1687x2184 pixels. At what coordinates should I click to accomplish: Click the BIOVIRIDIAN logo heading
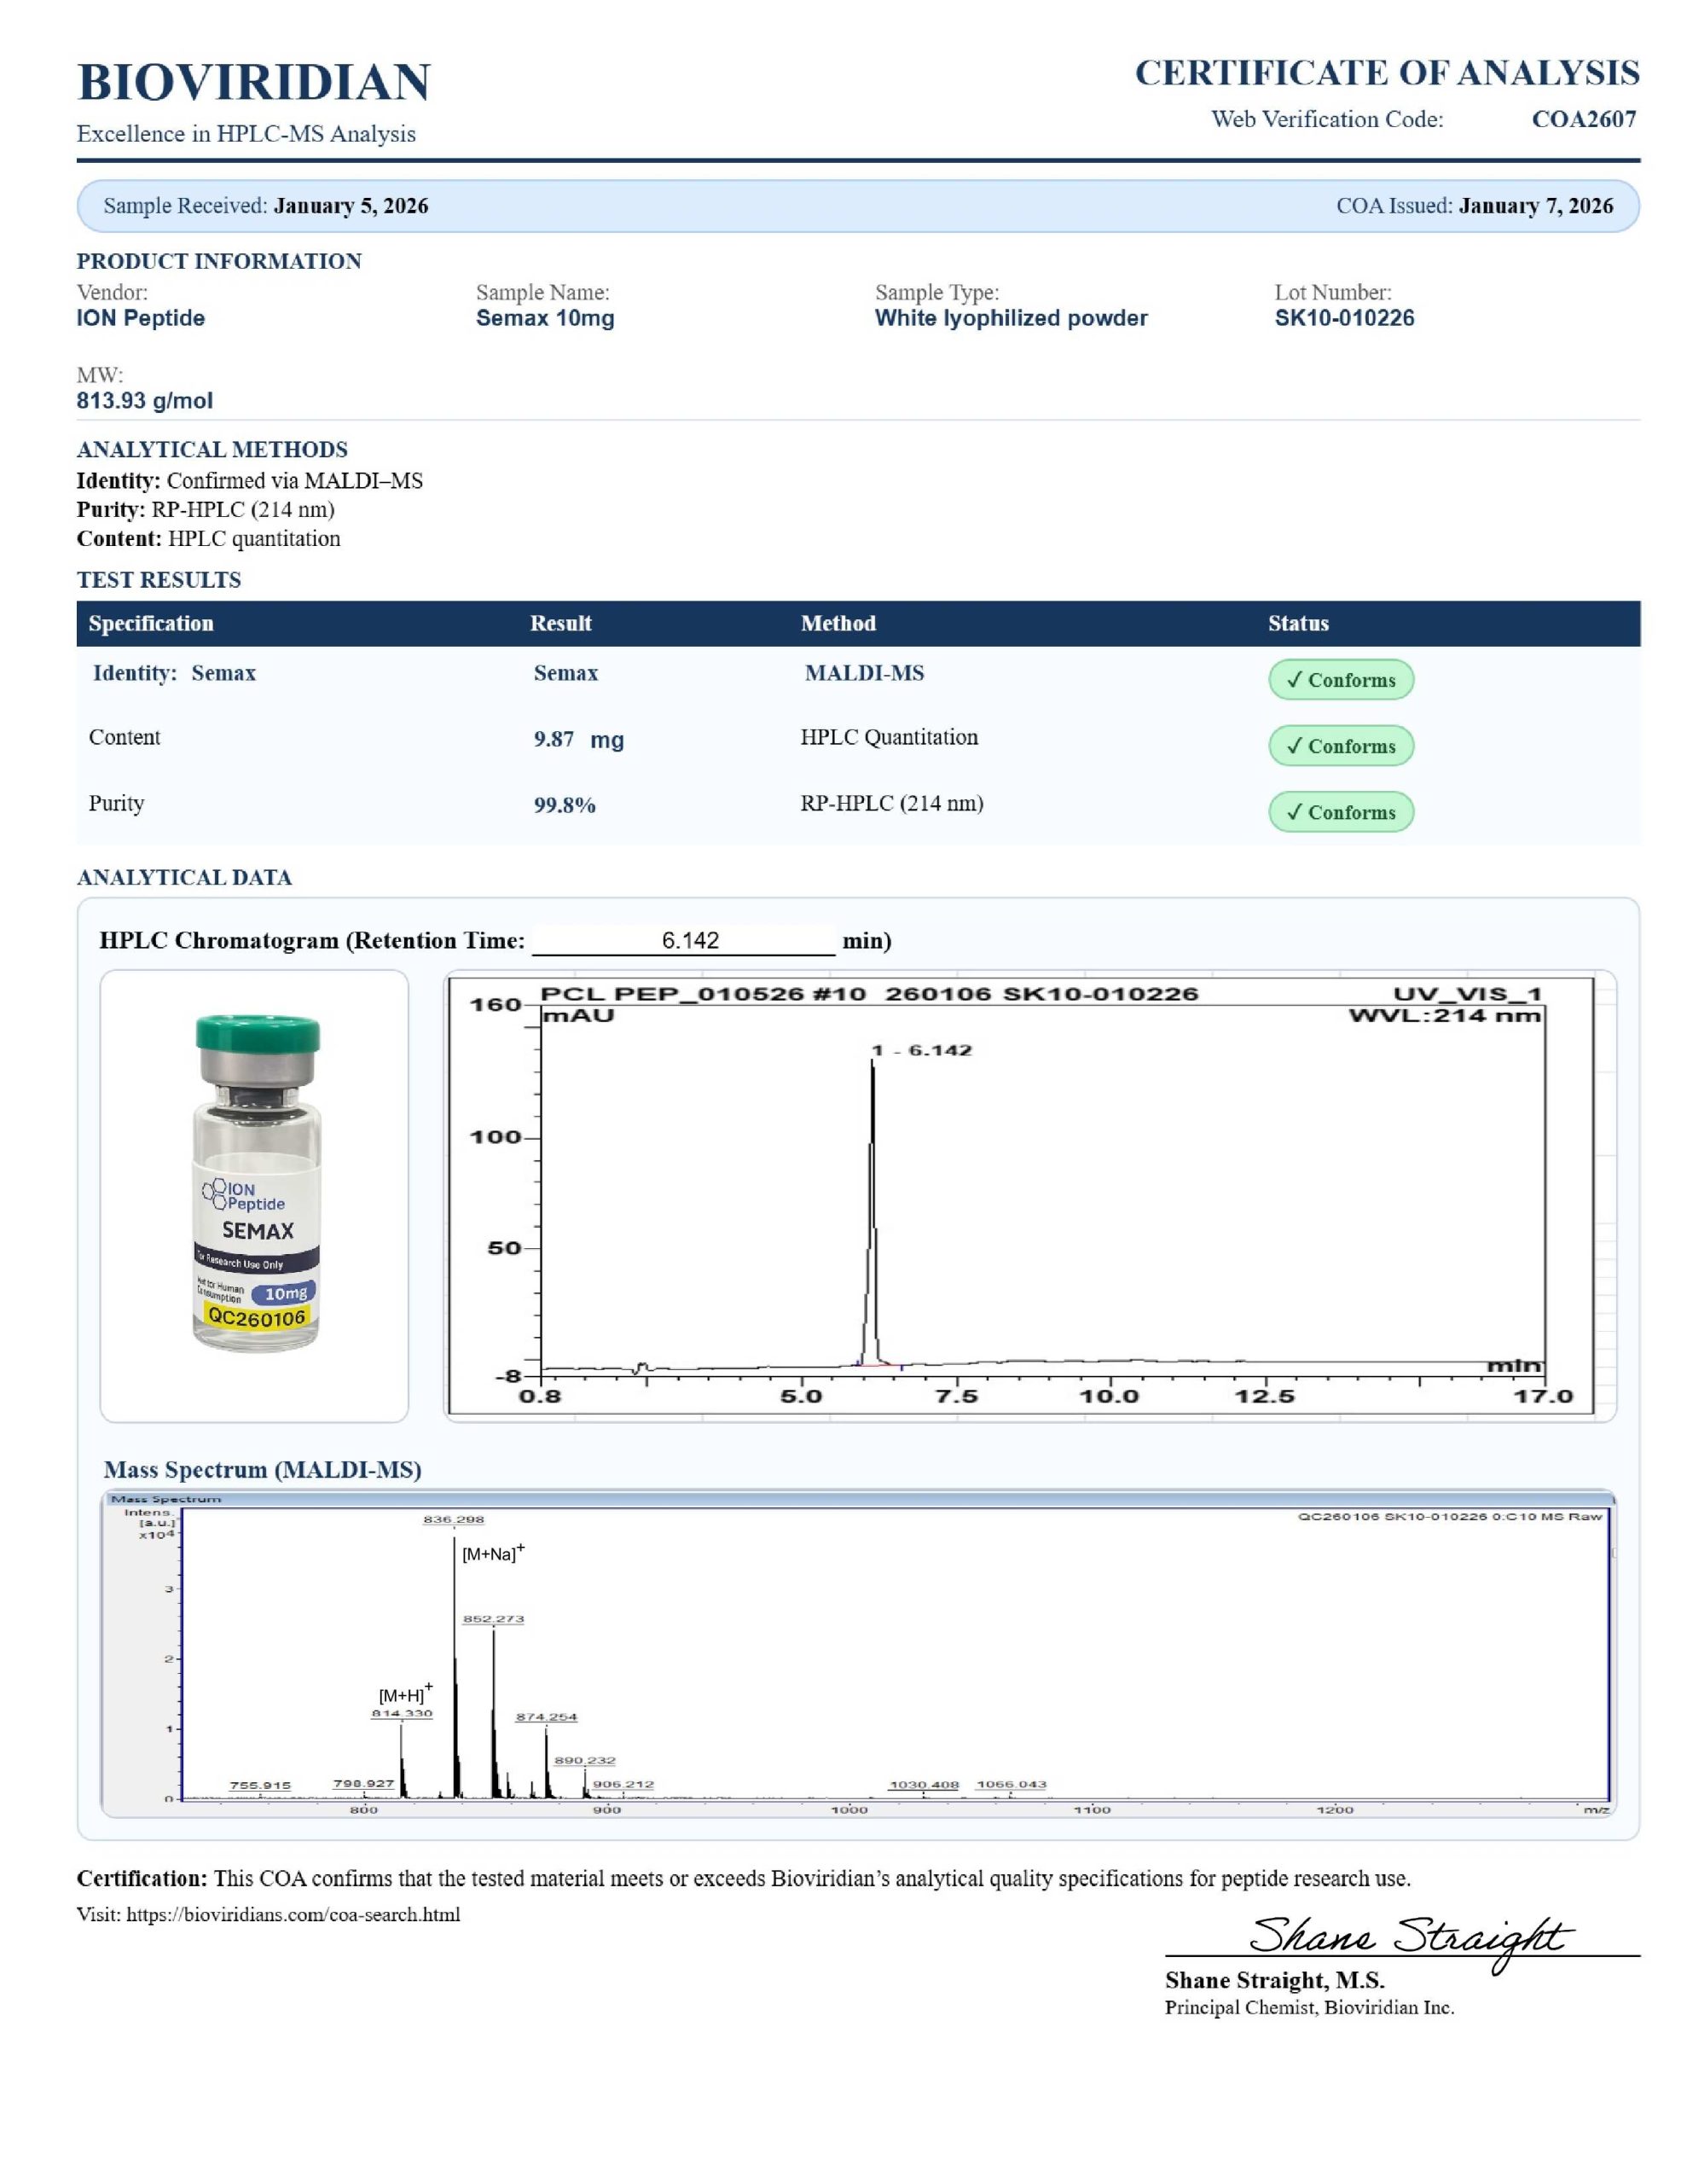[x=254, y=82]
